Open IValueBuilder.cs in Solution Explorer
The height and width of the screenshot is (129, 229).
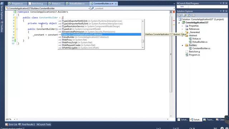[x=200, y=42]
